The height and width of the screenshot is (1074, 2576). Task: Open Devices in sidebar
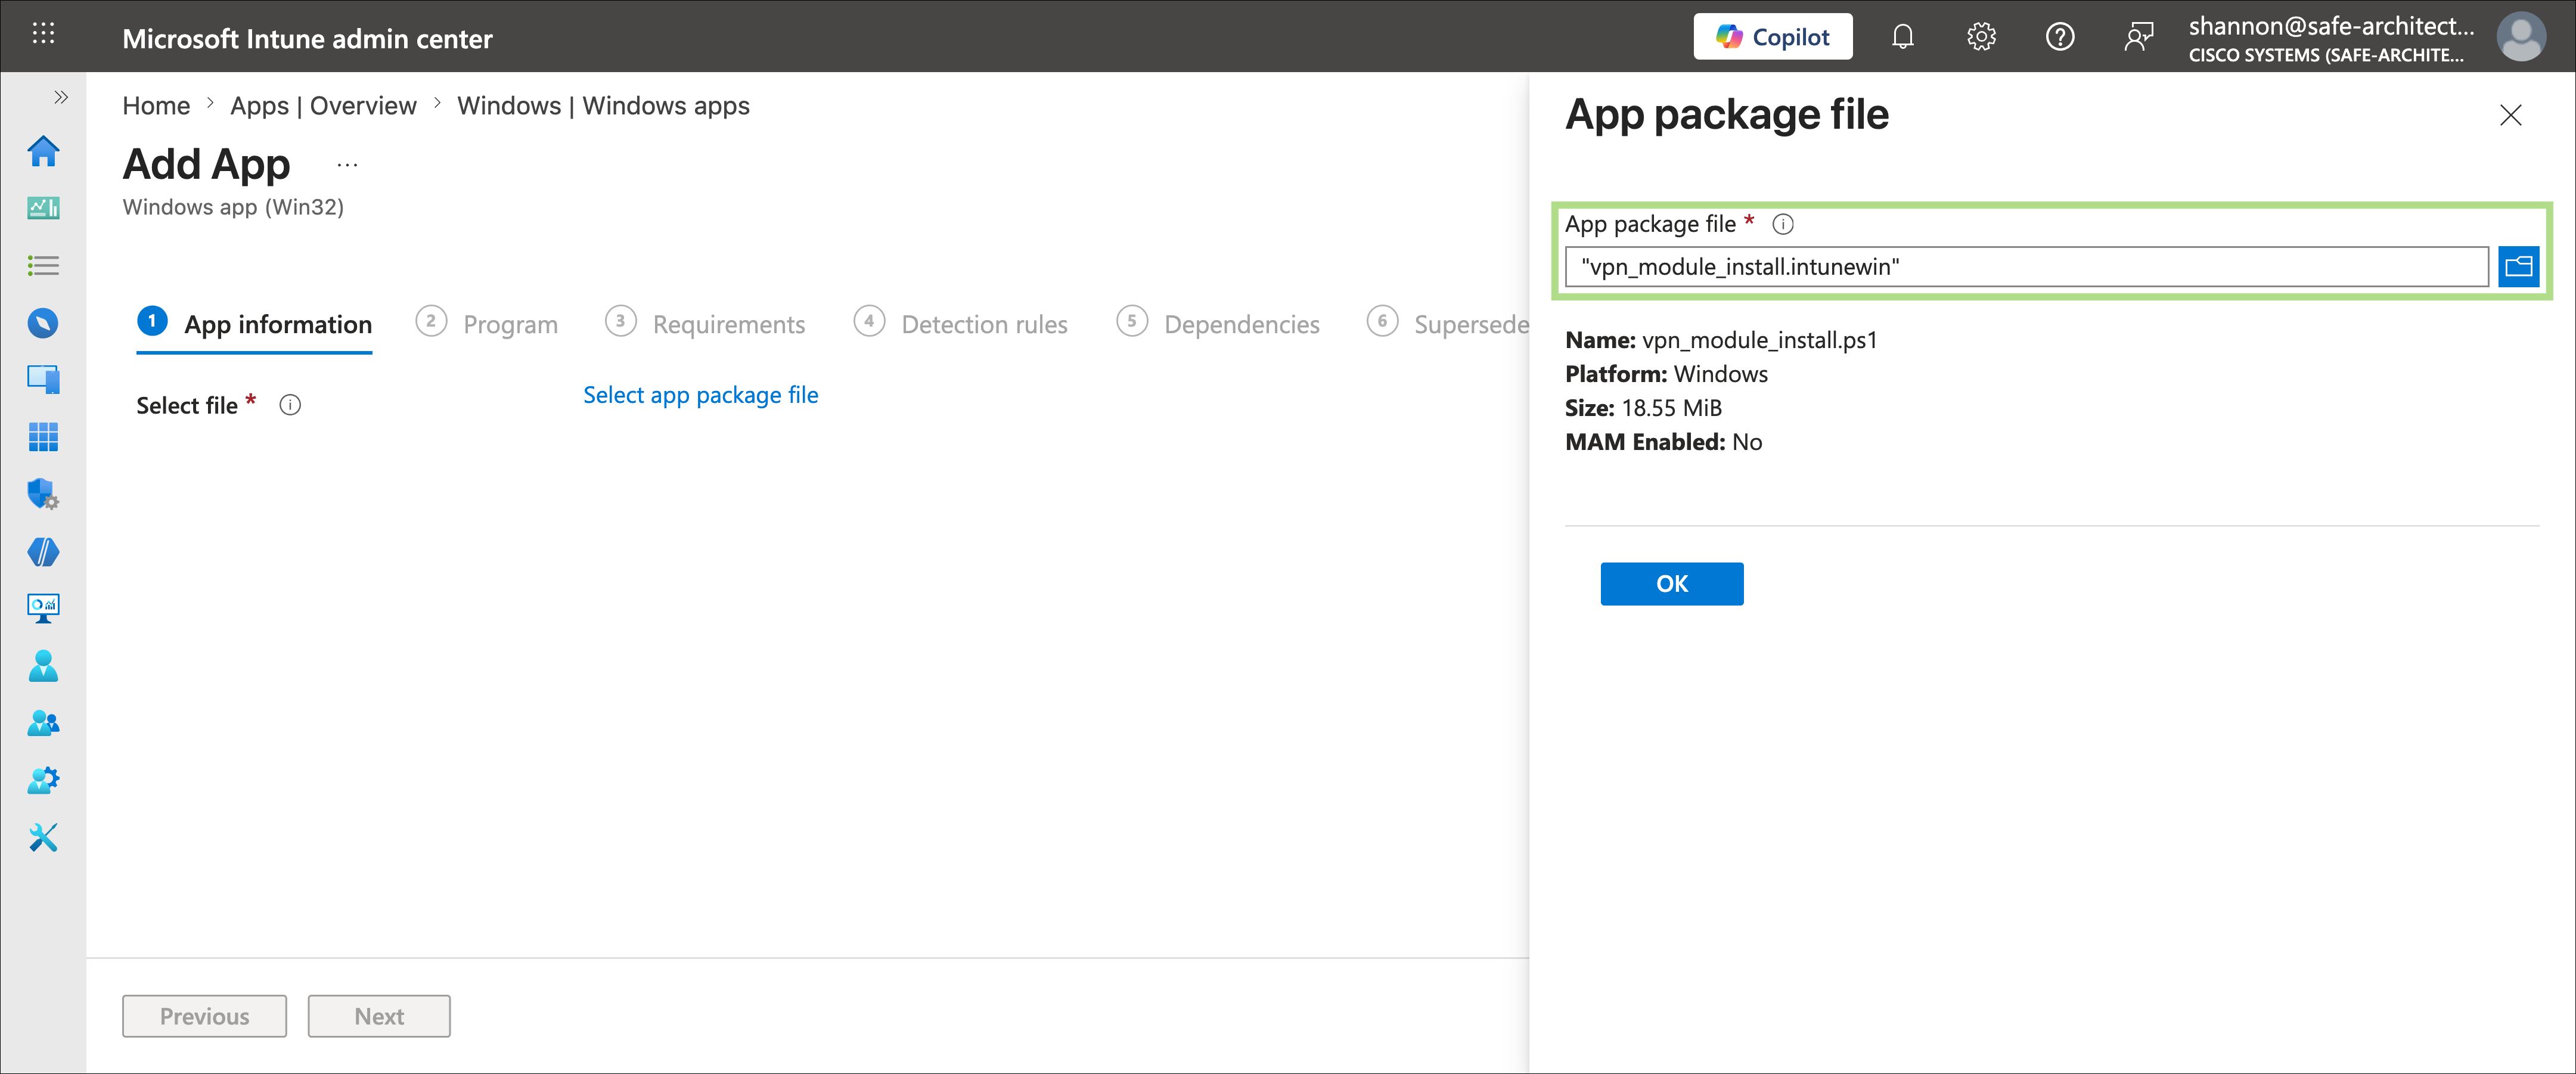(x=43, y=380)
